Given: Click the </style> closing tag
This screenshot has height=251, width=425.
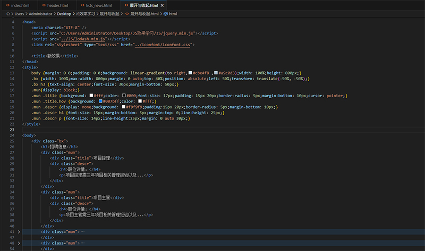Looking at the screenshot, I should click(31, 124).
